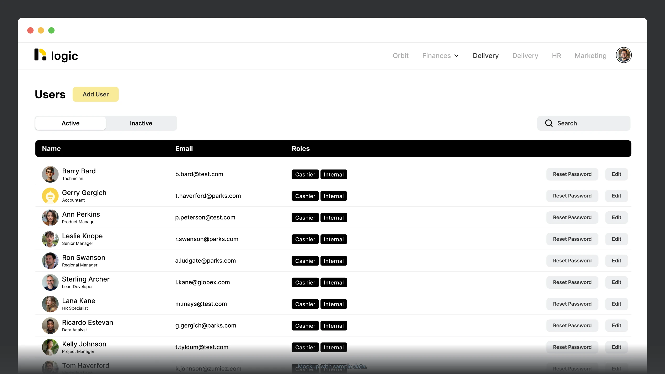Viewport: 665px width, 374px height.
Task: Open the Marketing nav item
Action: (590, 56)
